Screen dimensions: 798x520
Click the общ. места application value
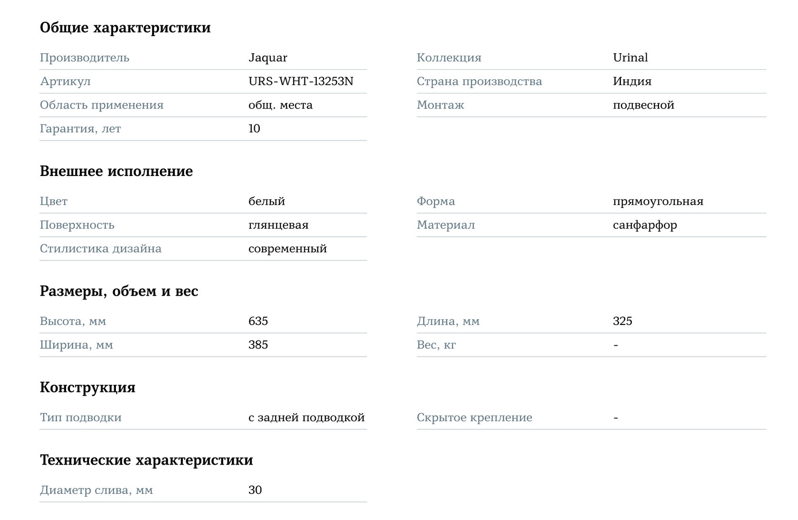[x=280, y=105]
